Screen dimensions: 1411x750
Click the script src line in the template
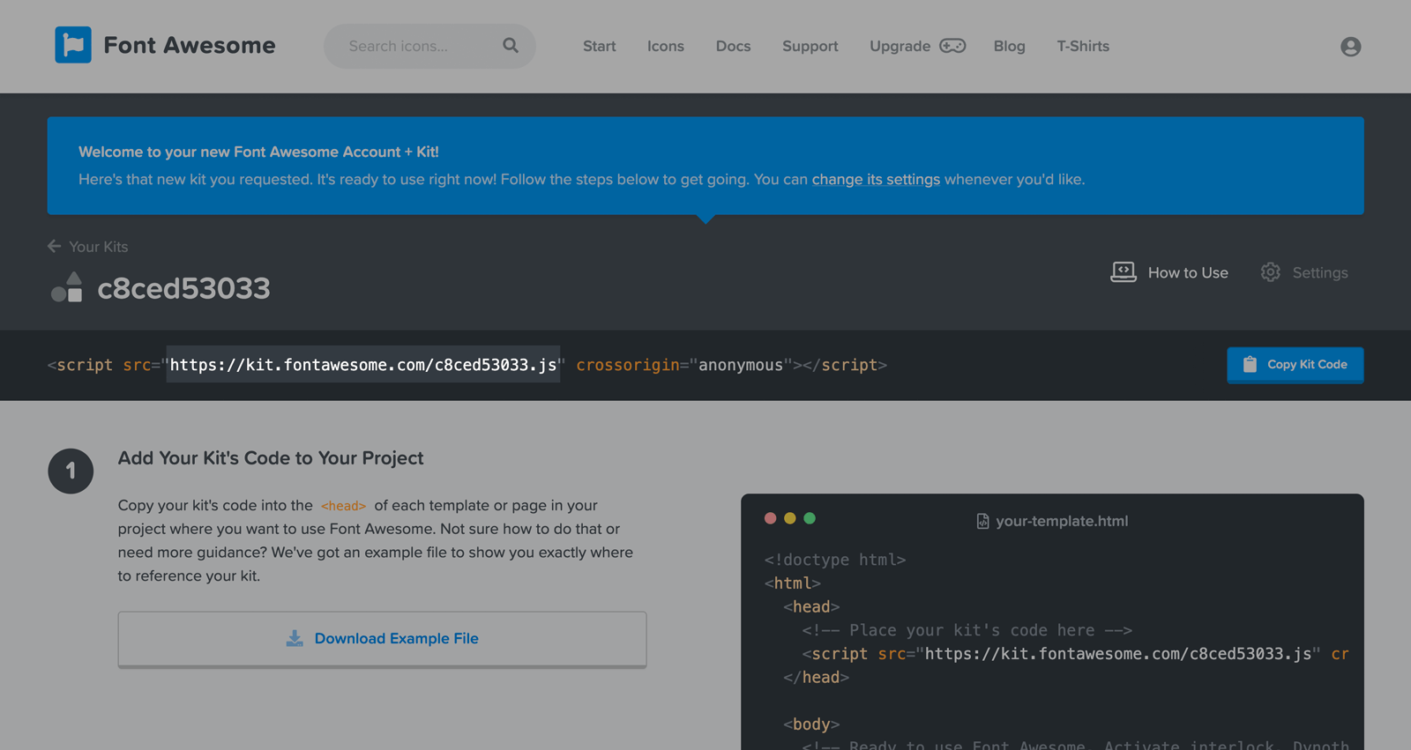1076,654
